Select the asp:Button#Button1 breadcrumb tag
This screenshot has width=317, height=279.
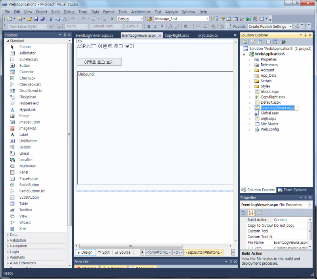click(x=204, y=252)
